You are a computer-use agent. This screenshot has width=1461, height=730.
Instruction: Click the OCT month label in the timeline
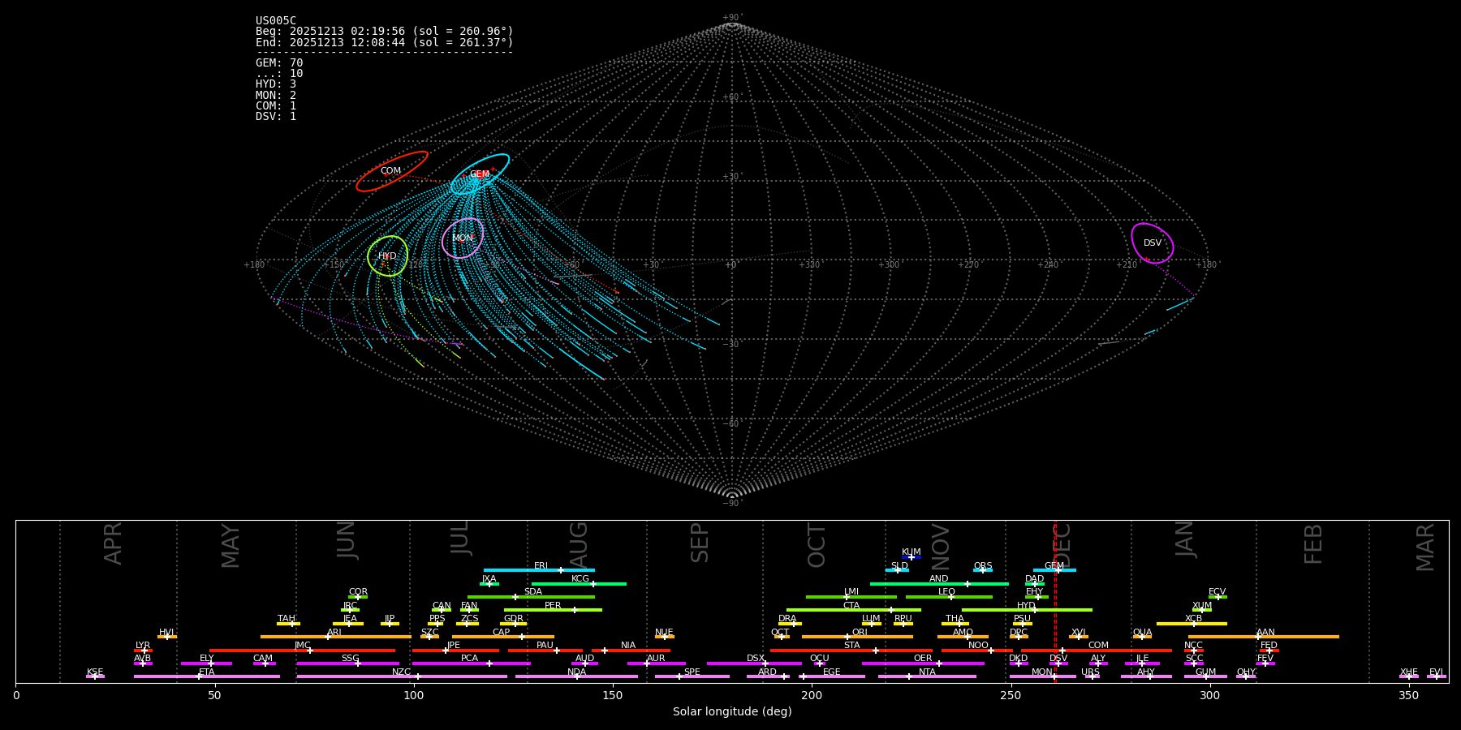(x=817, y=545)
